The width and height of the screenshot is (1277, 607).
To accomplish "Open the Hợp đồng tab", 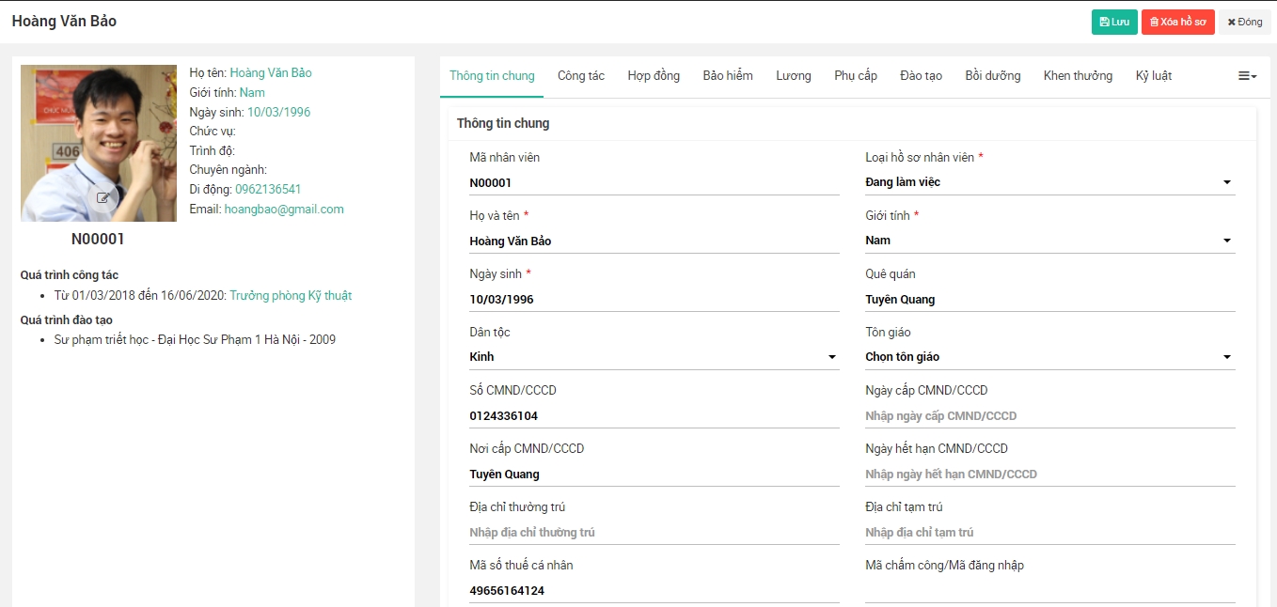I will tap(654, 76).
